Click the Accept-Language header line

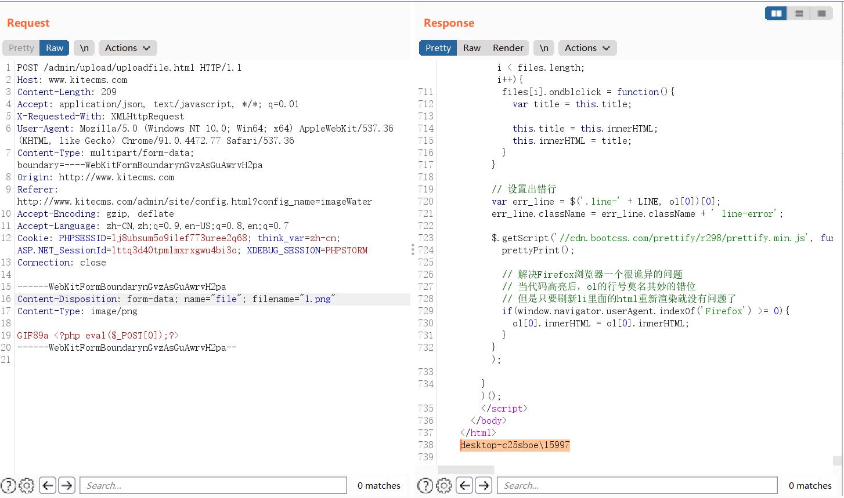tap(153, 226)
